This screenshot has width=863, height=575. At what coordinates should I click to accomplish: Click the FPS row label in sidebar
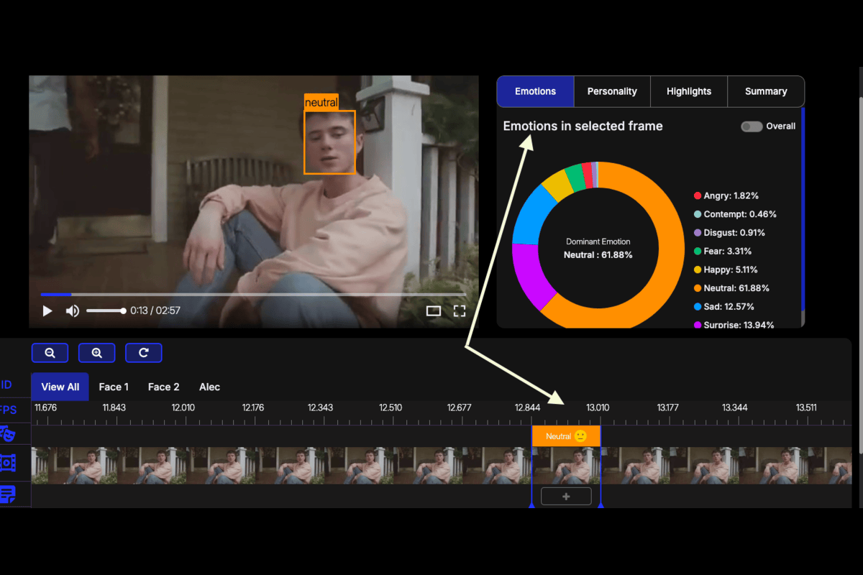coord(8,410)
